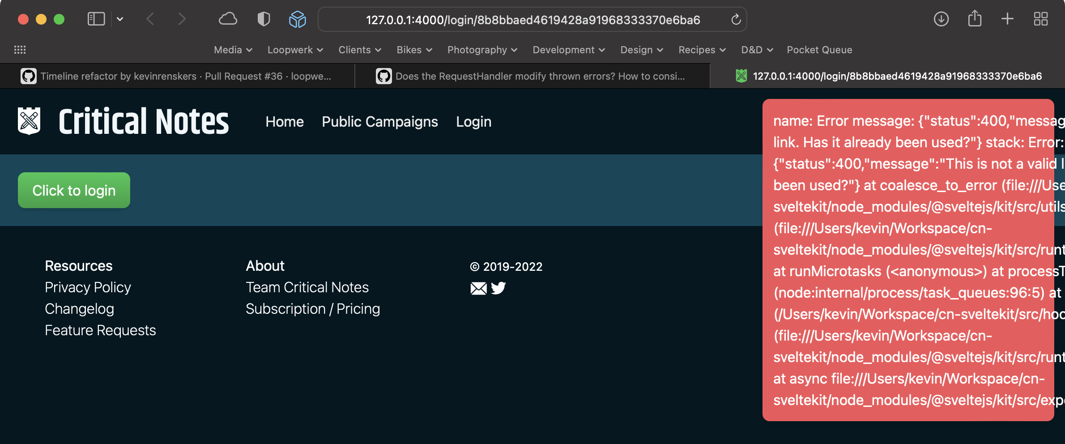Add a new tab with plus icon
This screenshot has height=444, width=1065.
tap(1007, 19)
